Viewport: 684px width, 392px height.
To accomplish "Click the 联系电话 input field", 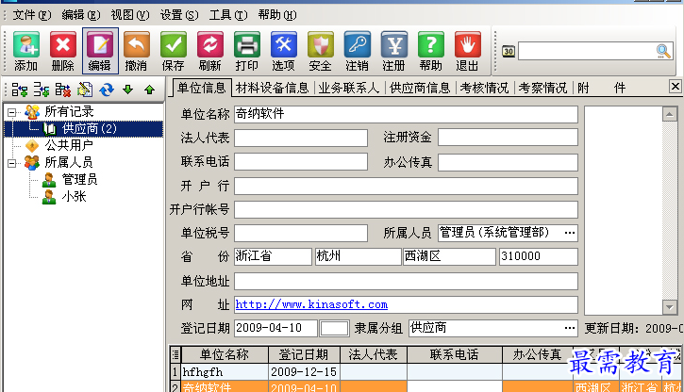I will click(301, 162).
